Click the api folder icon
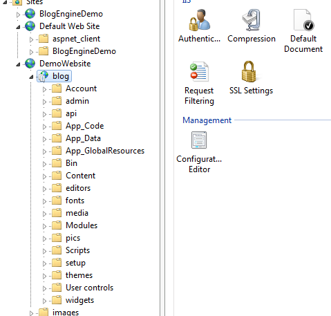331x316 pixels. click(x=57, y=113)
